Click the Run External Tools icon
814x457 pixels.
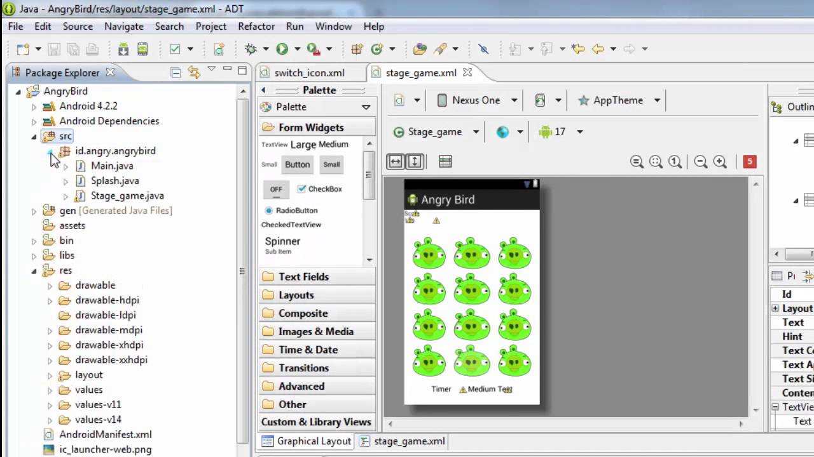(x=313, y=49)
